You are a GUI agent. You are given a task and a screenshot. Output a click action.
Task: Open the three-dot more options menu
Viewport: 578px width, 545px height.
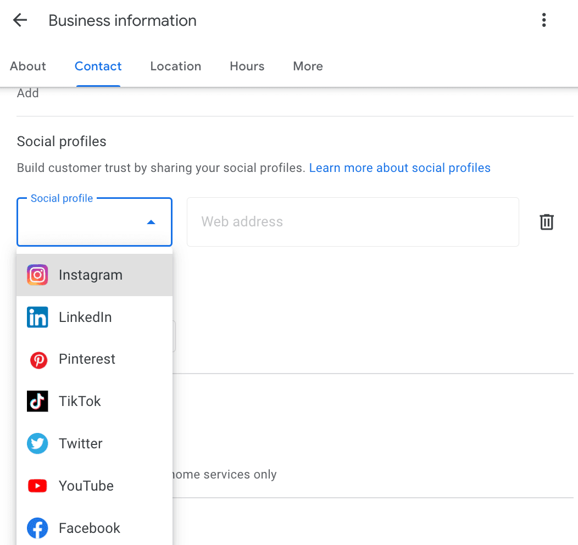click(x=544, y=20)
